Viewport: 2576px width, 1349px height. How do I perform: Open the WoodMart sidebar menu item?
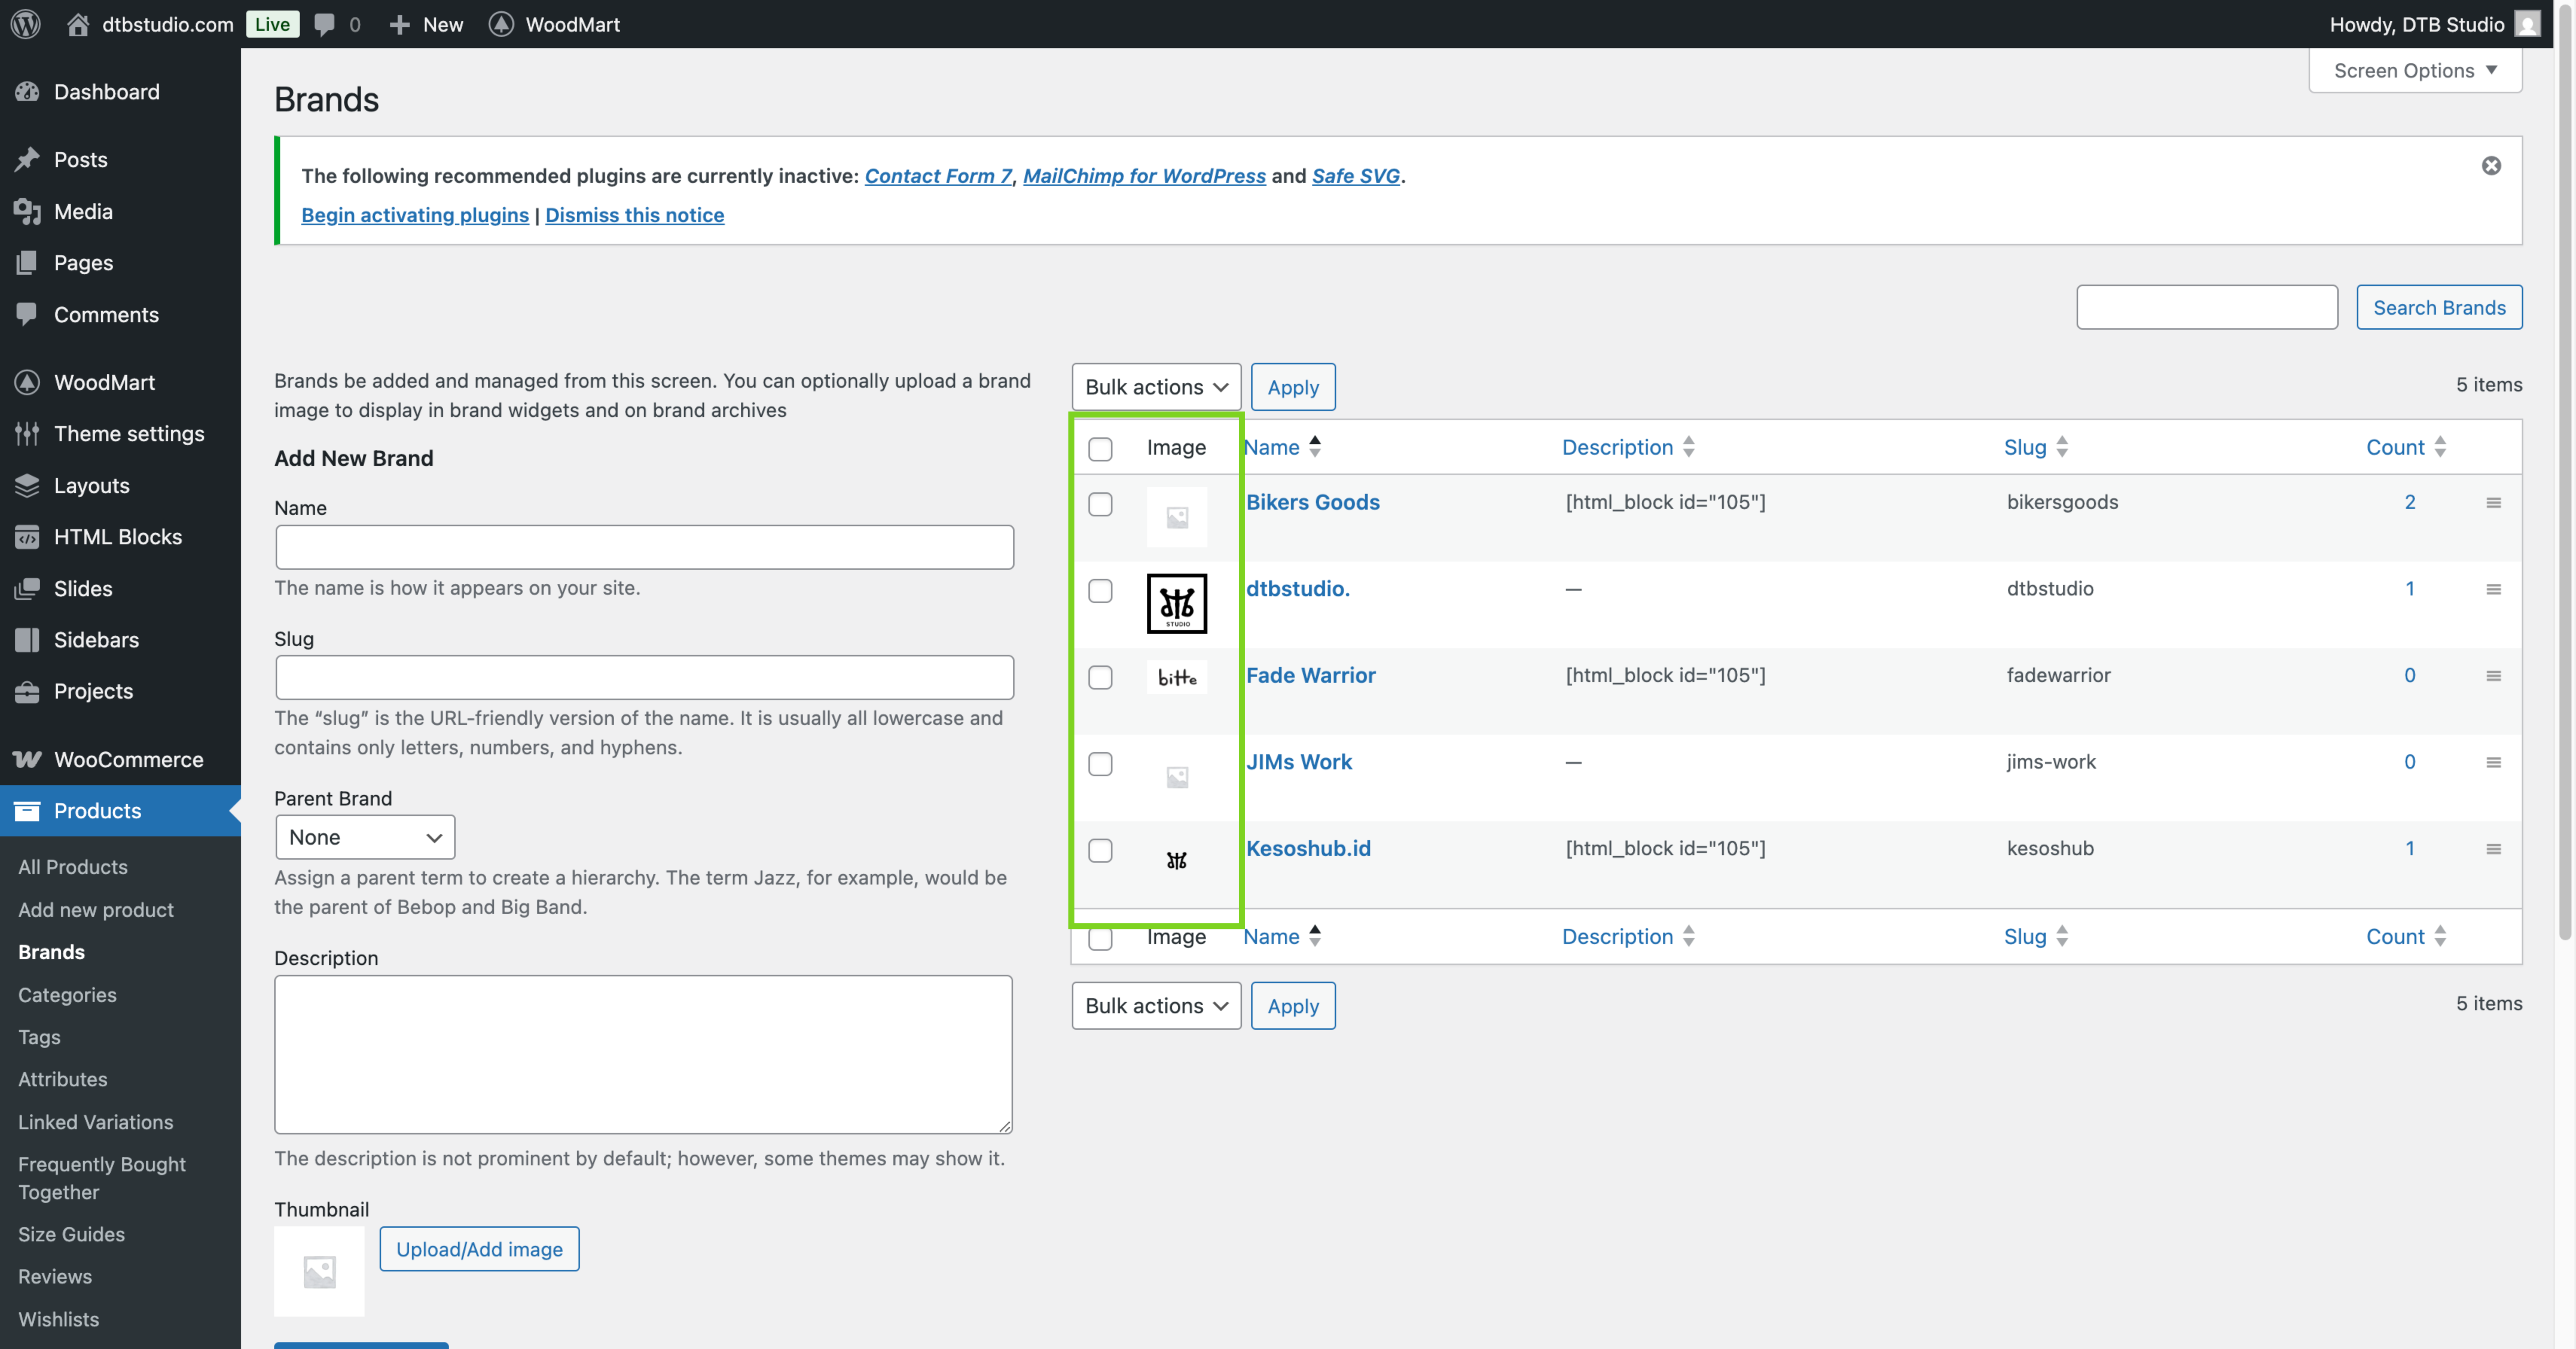tap(120, 383)
